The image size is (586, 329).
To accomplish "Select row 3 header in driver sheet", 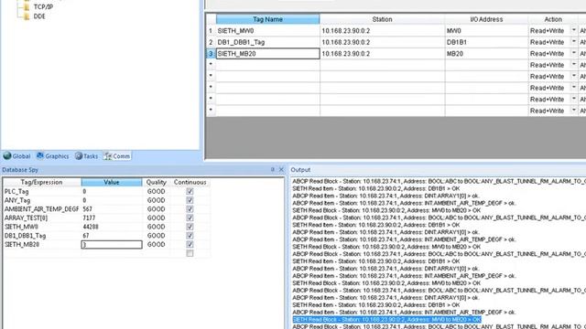I will pos(211,54).
